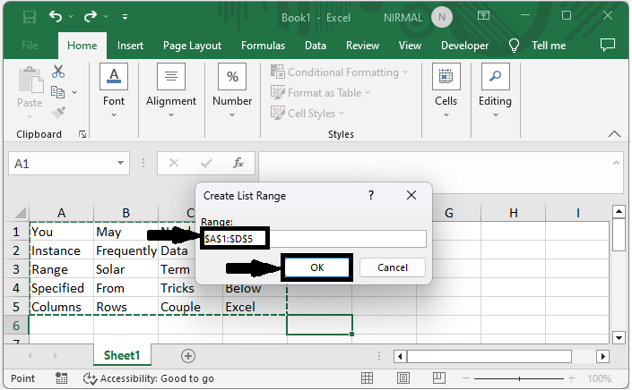
Task: Click the Save icon in quick access toolbar
Action: pyautogui.click(x=30, y=17)
